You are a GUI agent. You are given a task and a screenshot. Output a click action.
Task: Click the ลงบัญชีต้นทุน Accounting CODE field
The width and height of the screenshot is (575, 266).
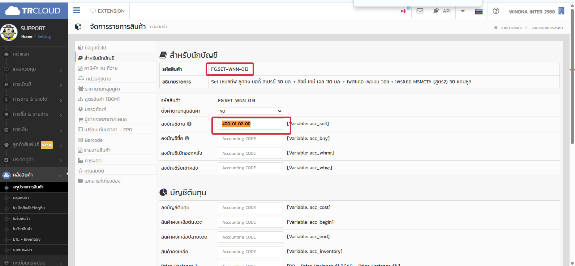point(250,208)
